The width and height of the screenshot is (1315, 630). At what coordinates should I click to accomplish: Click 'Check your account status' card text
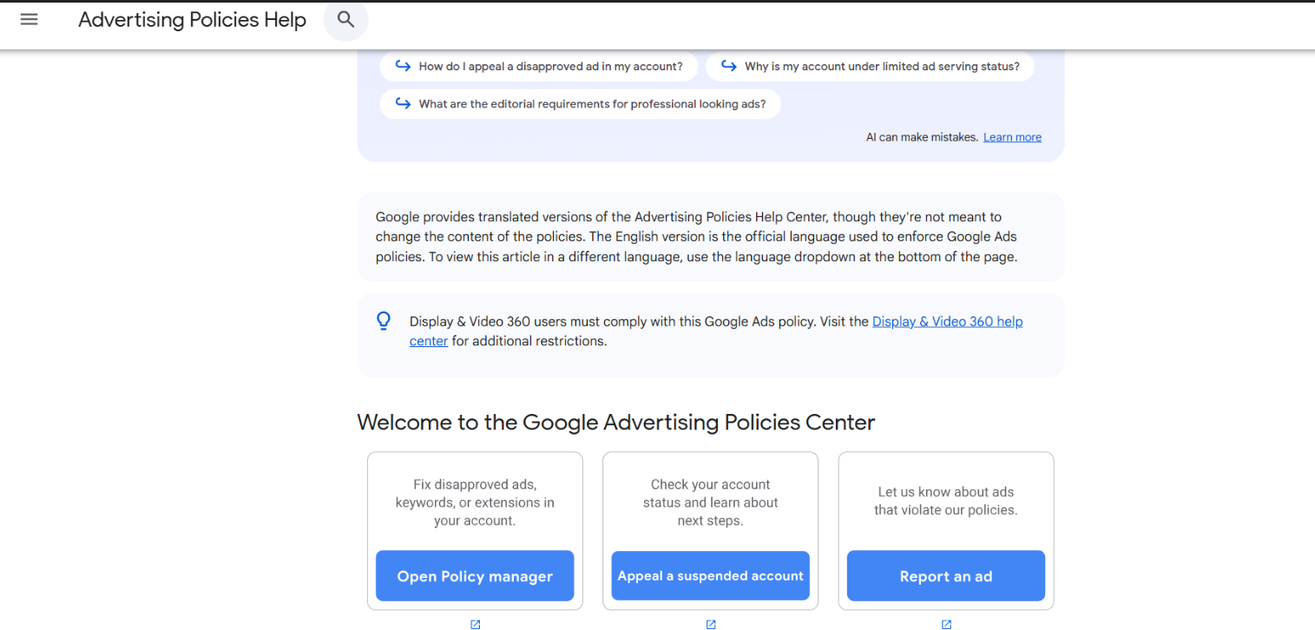tap(711, 502)
